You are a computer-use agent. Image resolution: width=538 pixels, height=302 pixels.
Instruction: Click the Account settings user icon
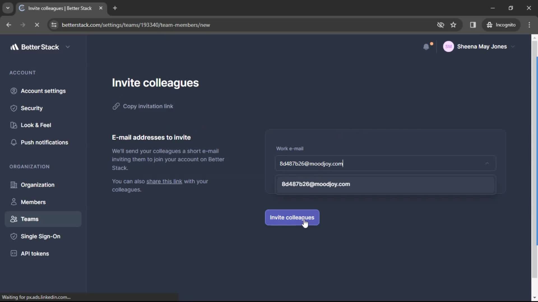pos(14,91)
